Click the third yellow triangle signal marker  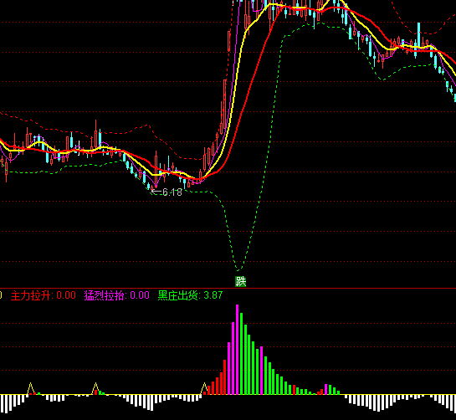(204, 388)
